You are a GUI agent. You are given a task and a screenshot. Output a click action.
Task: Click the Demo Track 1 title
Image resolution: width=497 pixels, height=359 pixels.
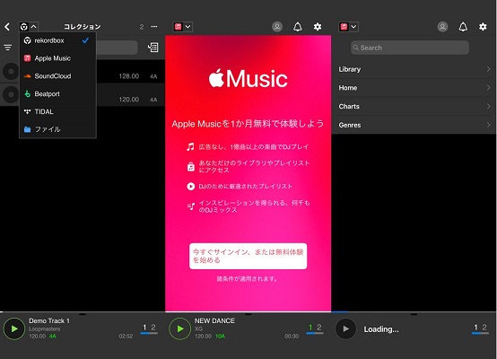[x=49, y=320]
